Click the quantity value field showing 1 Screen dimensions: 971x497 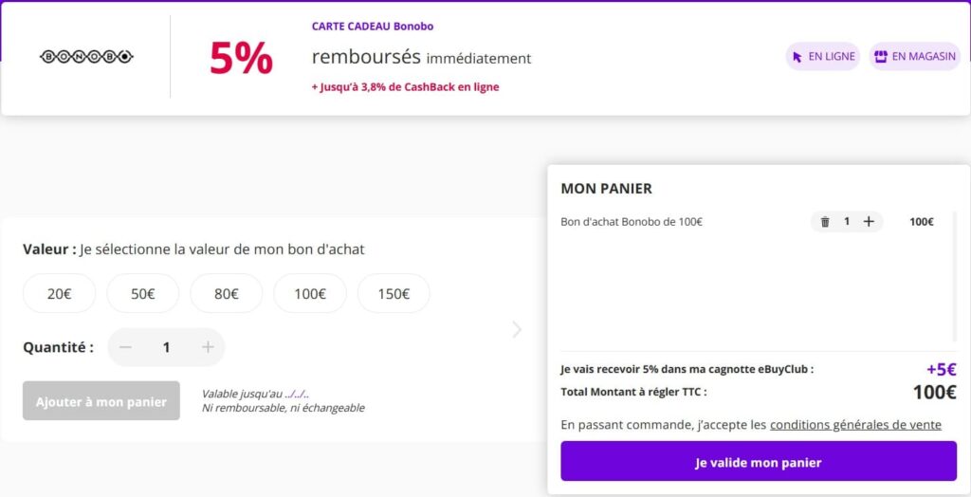167,348
